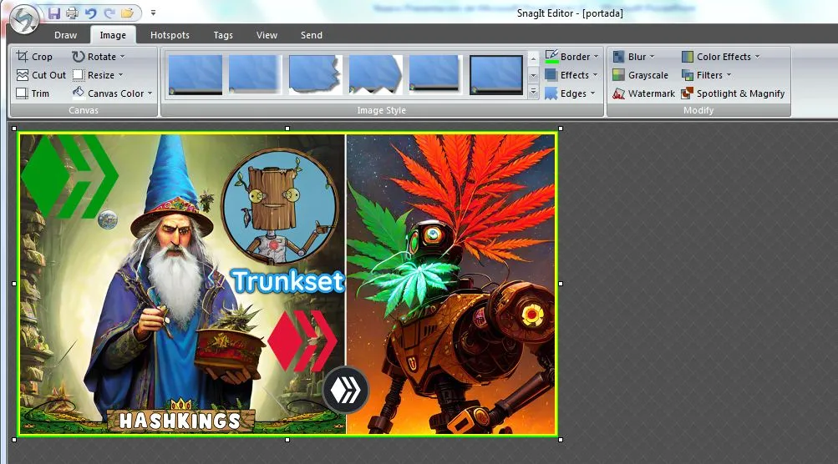Apply the torn-edge third image style thumbnail
This screenshot has width=838, height=464.
click(315, 75)
